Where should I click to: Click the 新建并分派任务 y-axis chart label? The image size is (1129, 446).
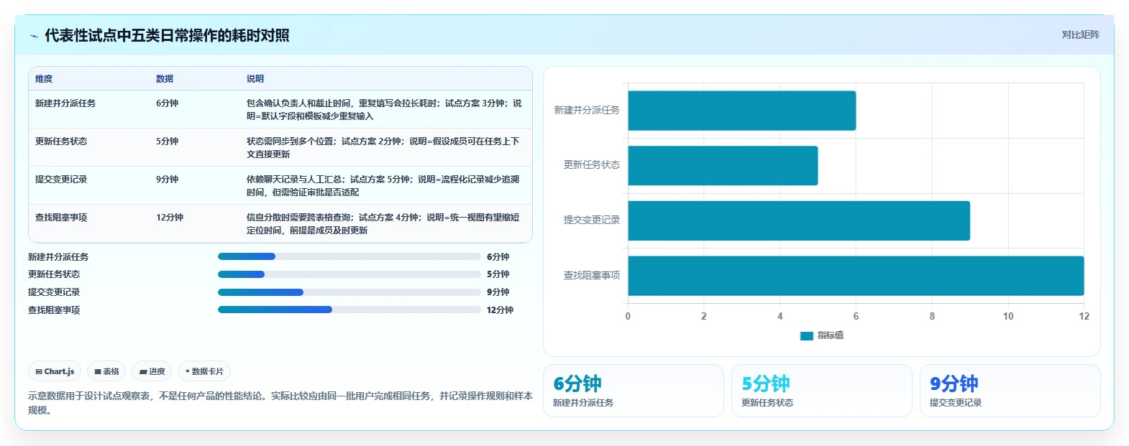coord(587,111)
